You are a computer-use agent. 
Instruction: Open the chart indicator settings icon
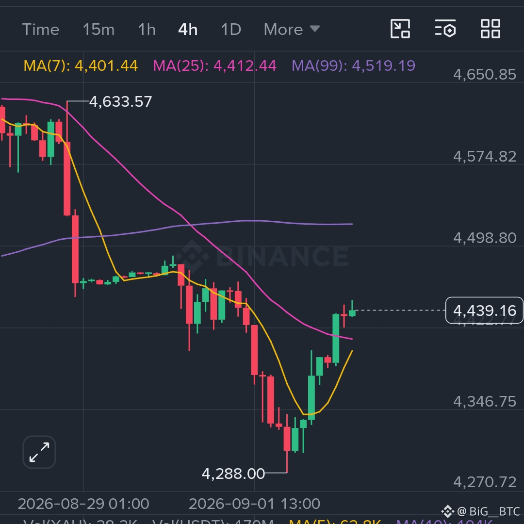coord(445,29)
